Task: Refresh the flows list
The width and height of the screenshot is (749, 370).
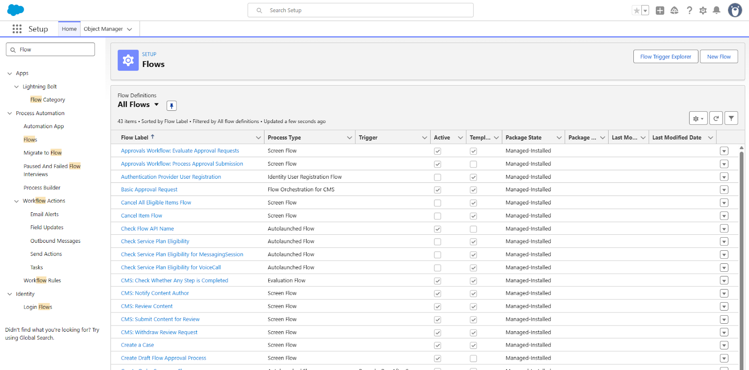Action: point(716,118)
